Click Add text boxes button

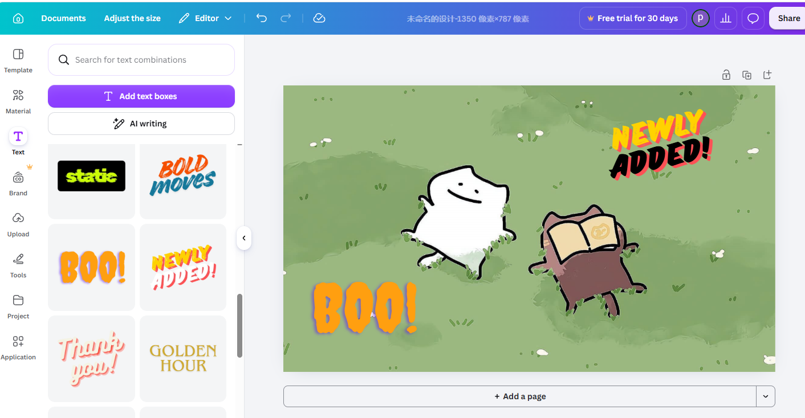(x=141, y=96)
